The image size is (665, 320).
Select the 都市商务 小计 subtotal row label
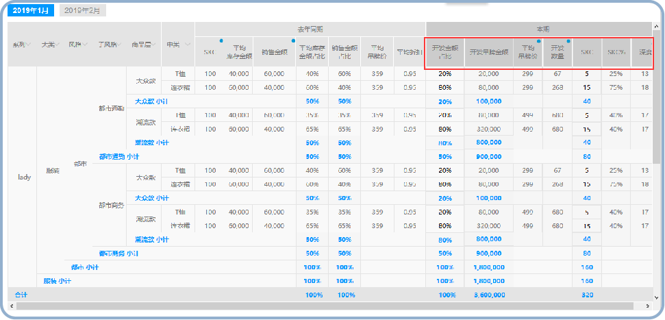coord(118,254)
